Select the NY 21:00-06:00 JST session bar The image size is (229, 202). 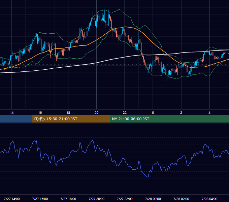click(x=169, y=119)
